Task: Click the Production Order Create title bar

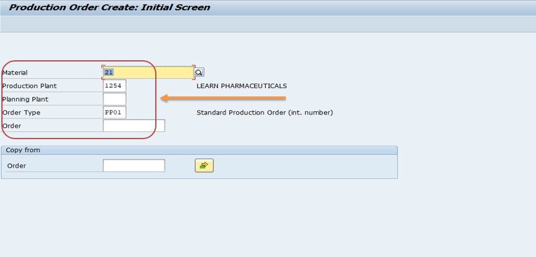Action: (x=268, y=8)
